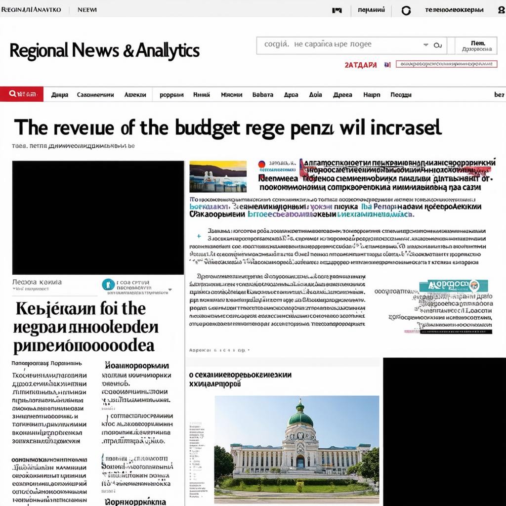The image size is (506, 506).
Task: Click the button right of the search field
Action: click(x=476, y=45)
